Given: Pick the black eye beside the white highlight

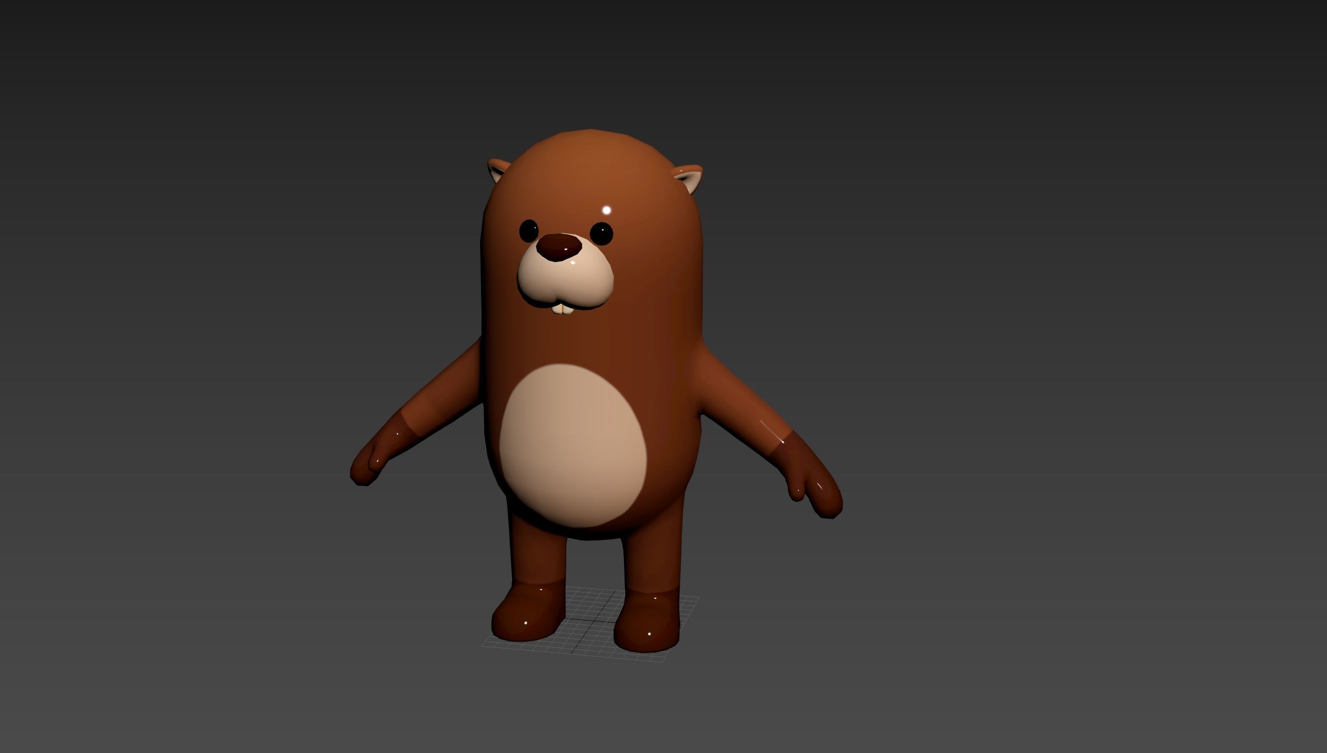Looking at the screenshot, I should 601,234.
